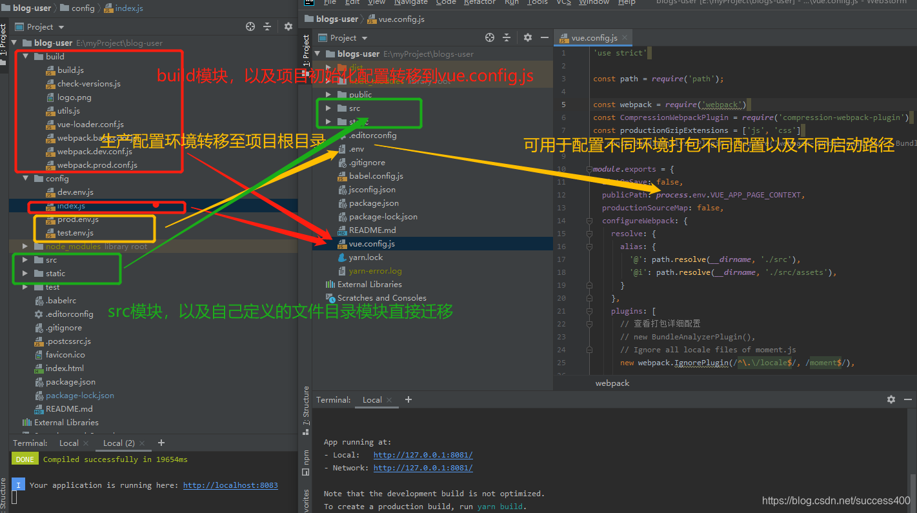
Task: Open the Local http://127.0.0.1:8081/ link
Action: (423, 455)
